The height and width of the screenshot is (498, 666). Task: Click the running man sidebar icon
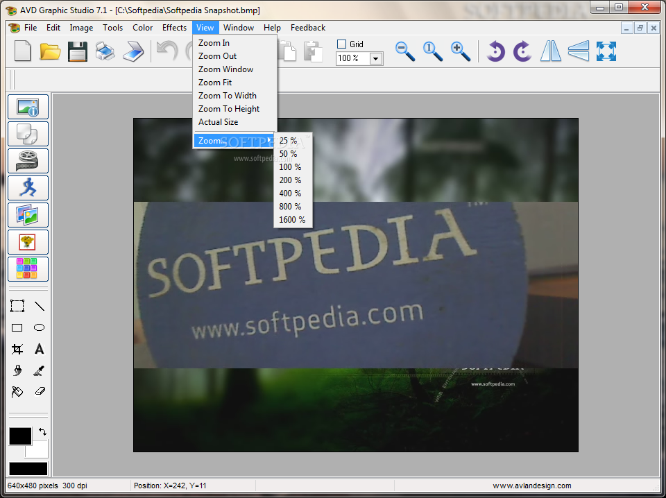(x=28, y=188)
